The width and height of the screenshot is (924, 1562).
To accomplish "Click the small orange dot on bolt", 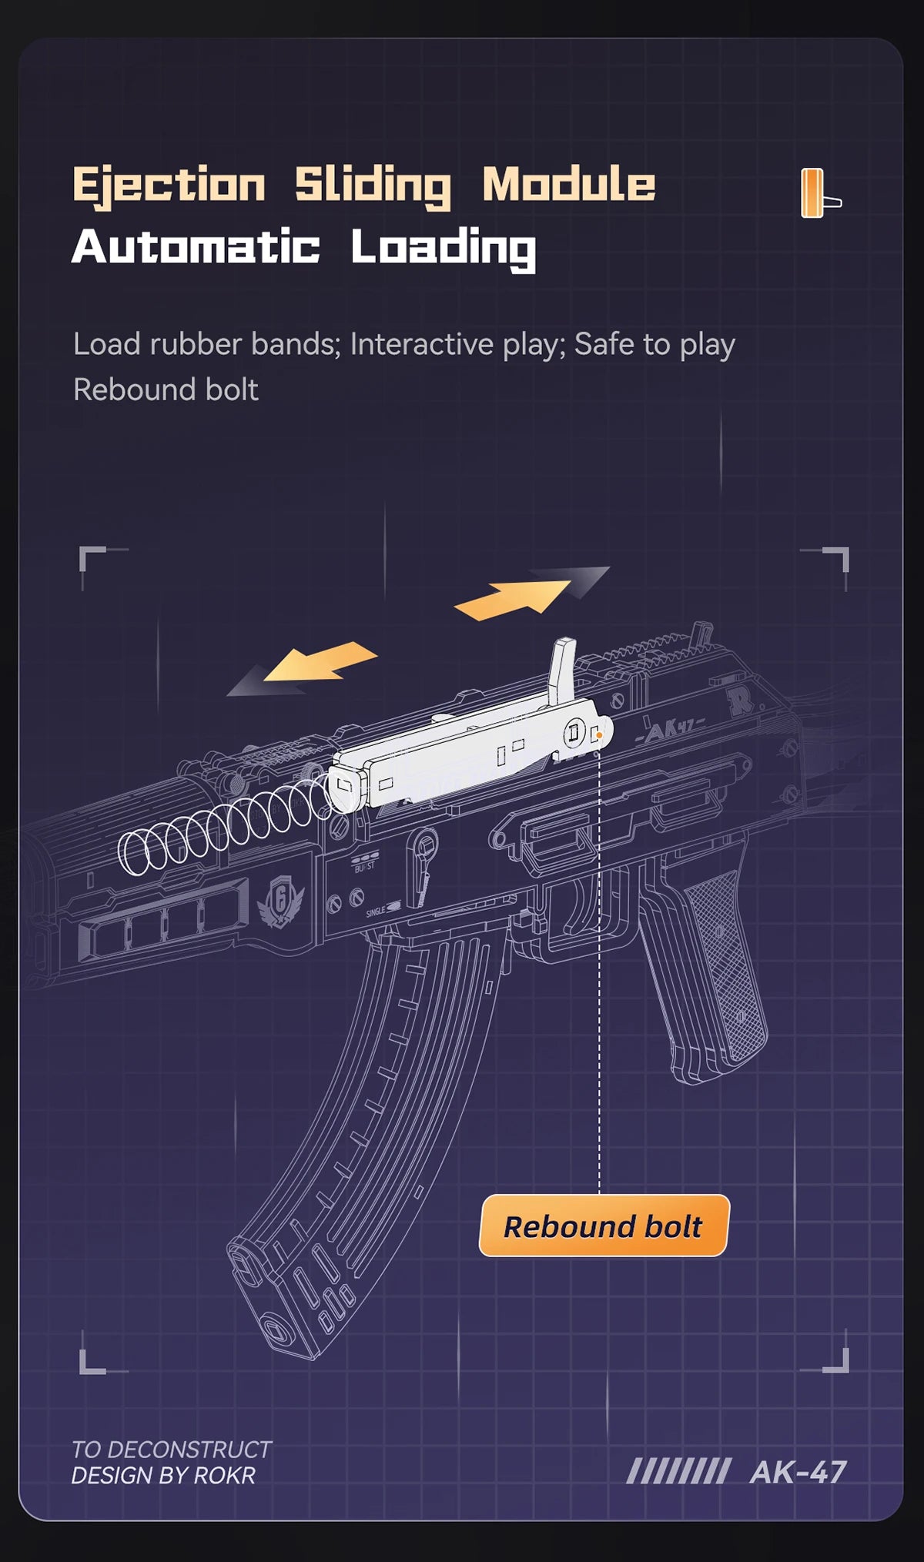I will tap(599, 735).
